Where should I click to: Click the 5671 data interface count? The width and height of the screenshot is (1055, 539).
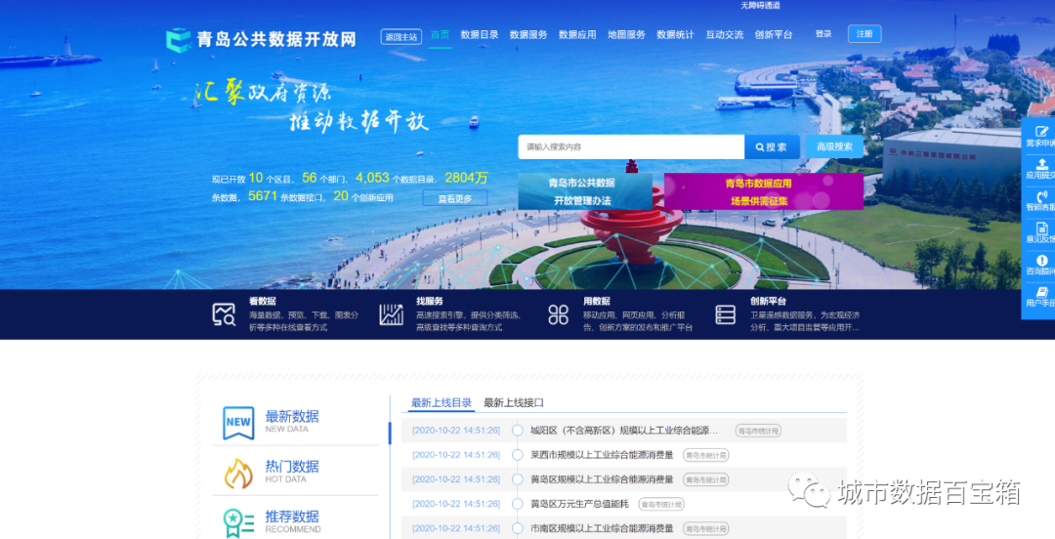pyautogui.click(x=263, y=196)
